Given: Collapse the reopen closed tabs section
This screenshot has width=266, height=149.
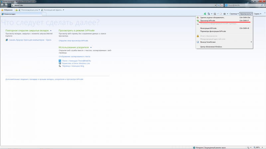Looking at the screenshot, I should tap(51, 30).
